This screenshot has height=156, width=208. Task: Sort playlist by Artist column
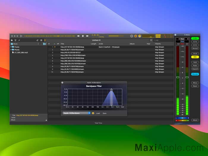(x=101, y=44)
